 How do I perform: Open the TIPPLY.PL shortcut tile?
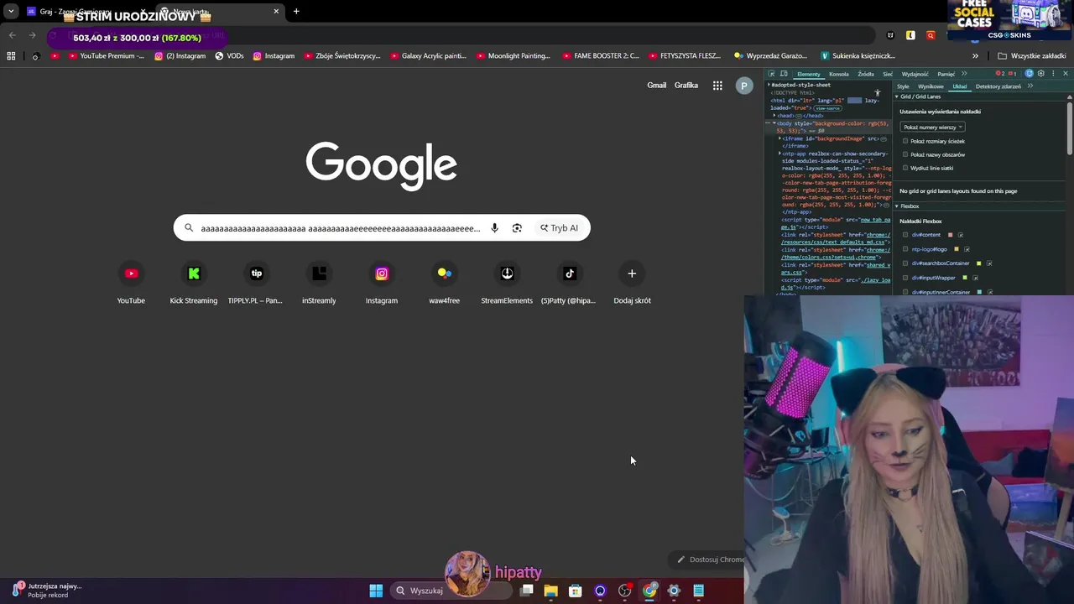(x=256, y=284)
